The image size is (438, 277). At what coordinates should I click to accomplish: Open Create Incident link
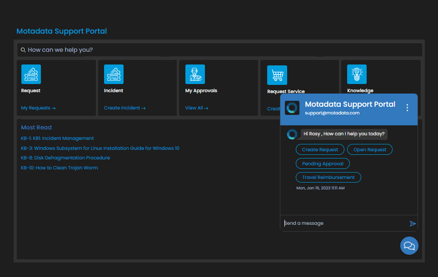(x=124, y=108)
